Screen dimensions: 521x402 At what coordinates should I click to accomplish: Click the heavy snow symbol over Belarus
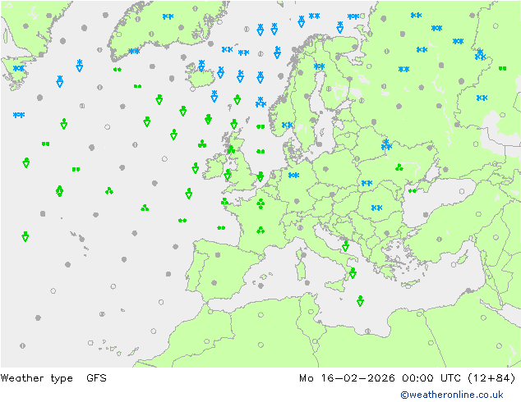tap(386, 144)
